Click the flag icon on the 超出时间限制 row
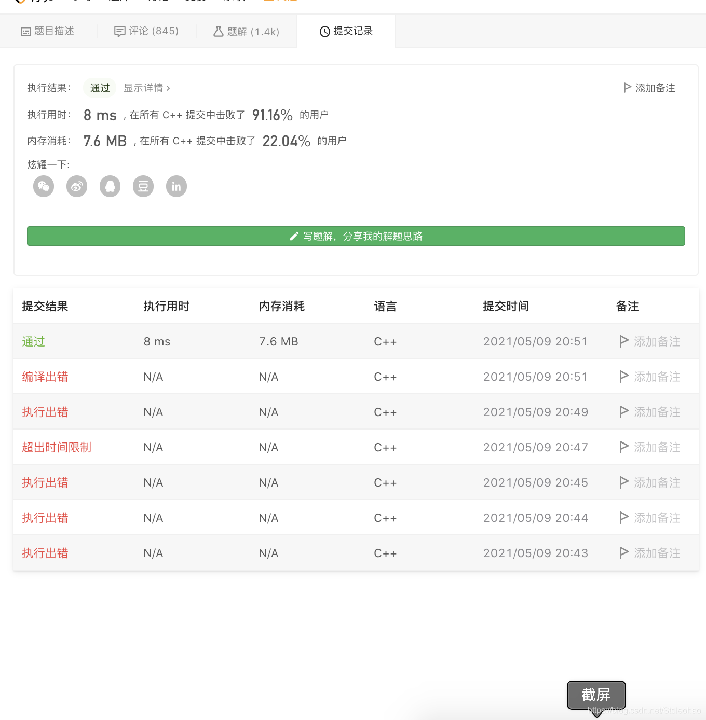This screenshot has height=720, width=706. tap(623, 447)
